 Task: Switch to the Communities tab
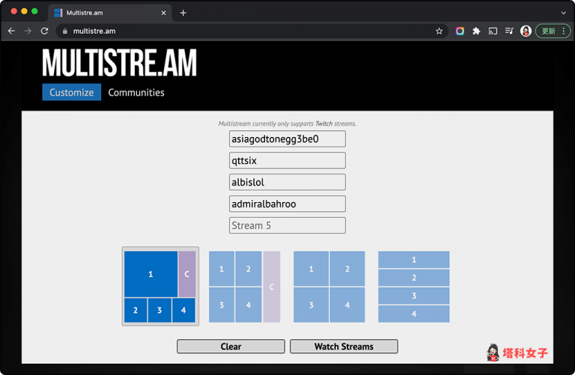coord(136,93)
